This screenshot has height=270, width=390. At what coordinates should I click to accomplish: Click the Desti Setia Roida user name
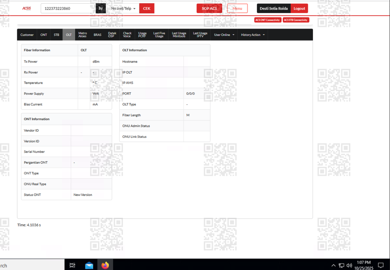274,8
